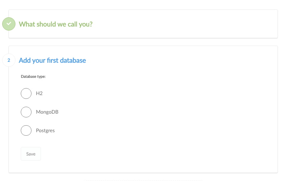Click the H2 label text
Screen dimensions: 287x181
coord(39,93)
